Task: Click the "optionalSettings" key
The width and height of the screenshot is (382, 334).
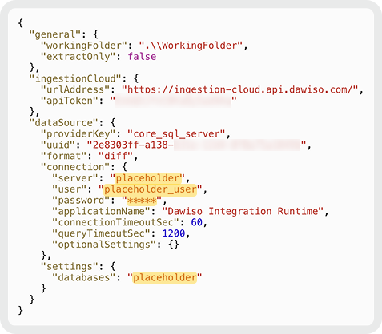Action: click(x=104, y=245)
